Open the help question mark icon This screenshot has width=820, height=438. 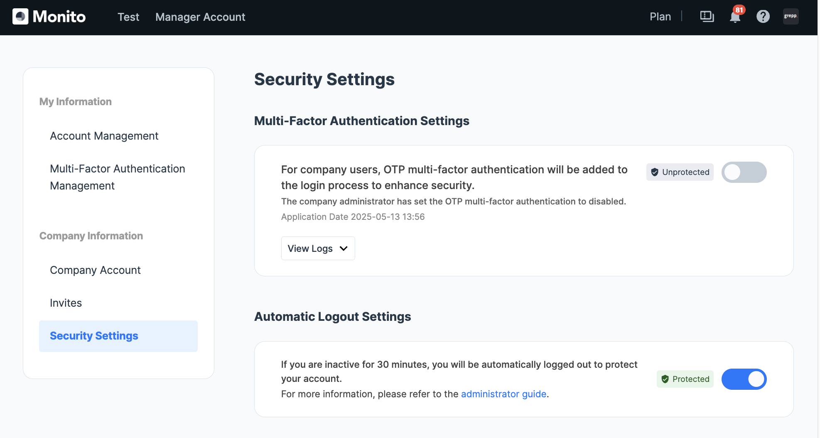point(763,17)
